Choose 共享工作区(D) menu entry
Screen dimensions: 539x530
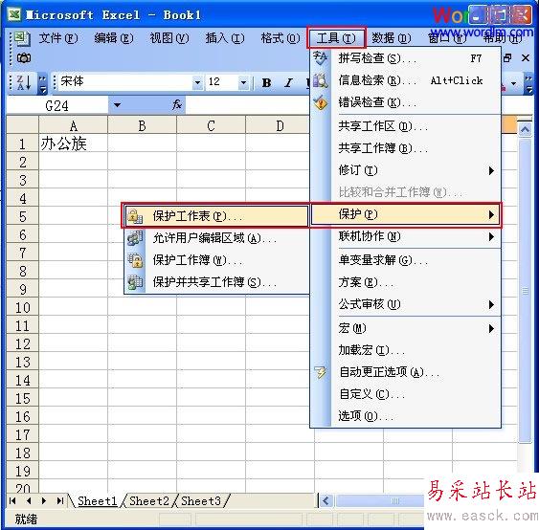[405, 126]
